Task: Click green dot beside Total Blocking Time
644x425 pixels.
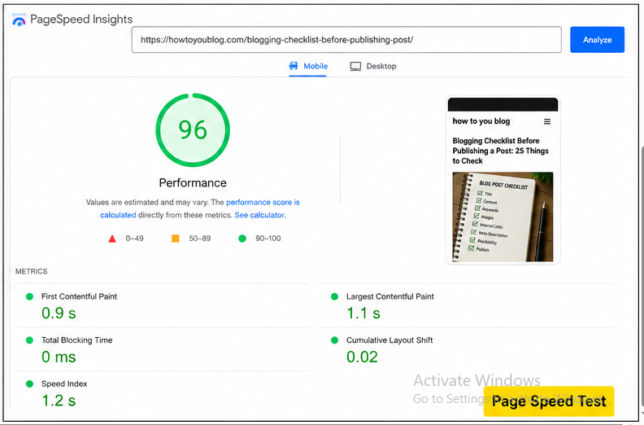Action: pyautogui.click(x=29, y=340)
